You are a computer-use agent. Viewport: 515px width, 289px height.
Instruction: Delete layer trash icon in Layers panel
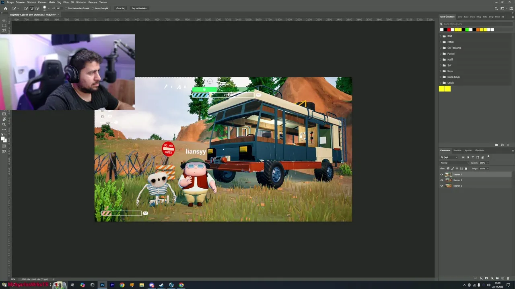click(508, 278)
